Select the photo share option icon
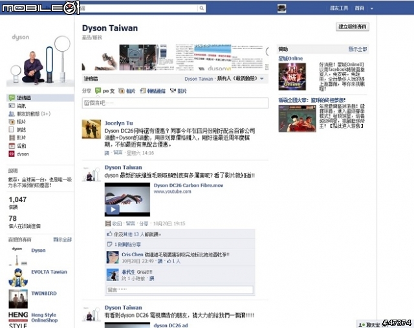This screenshot has width=414, height=328. tap(122, 91)
